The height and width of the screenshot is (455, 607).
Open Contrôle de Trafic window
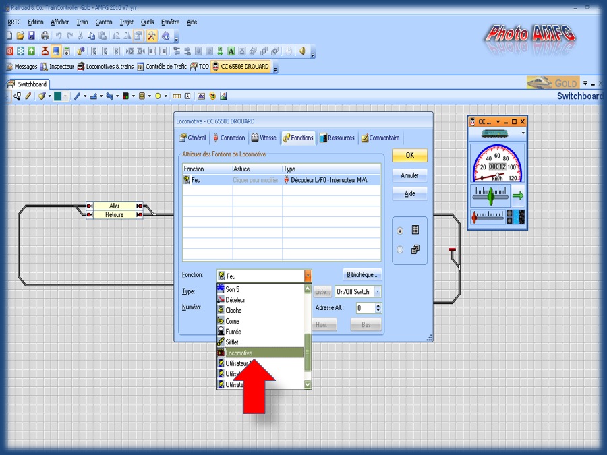click(x=162, y=67)
